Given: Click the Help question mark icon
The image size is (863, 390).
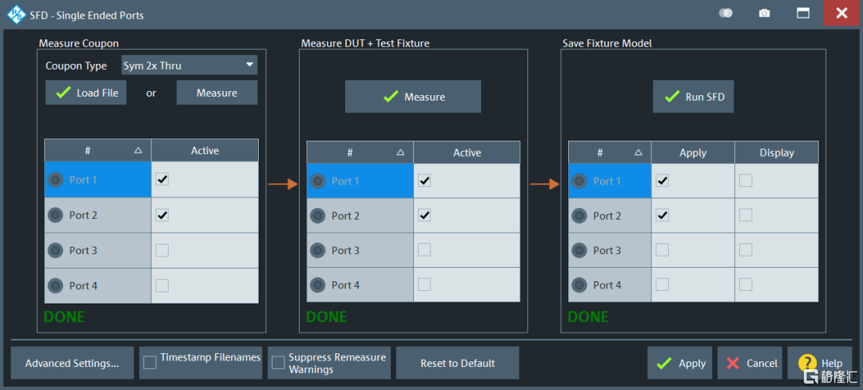Looking at the screenshot, I should [807, 363].
